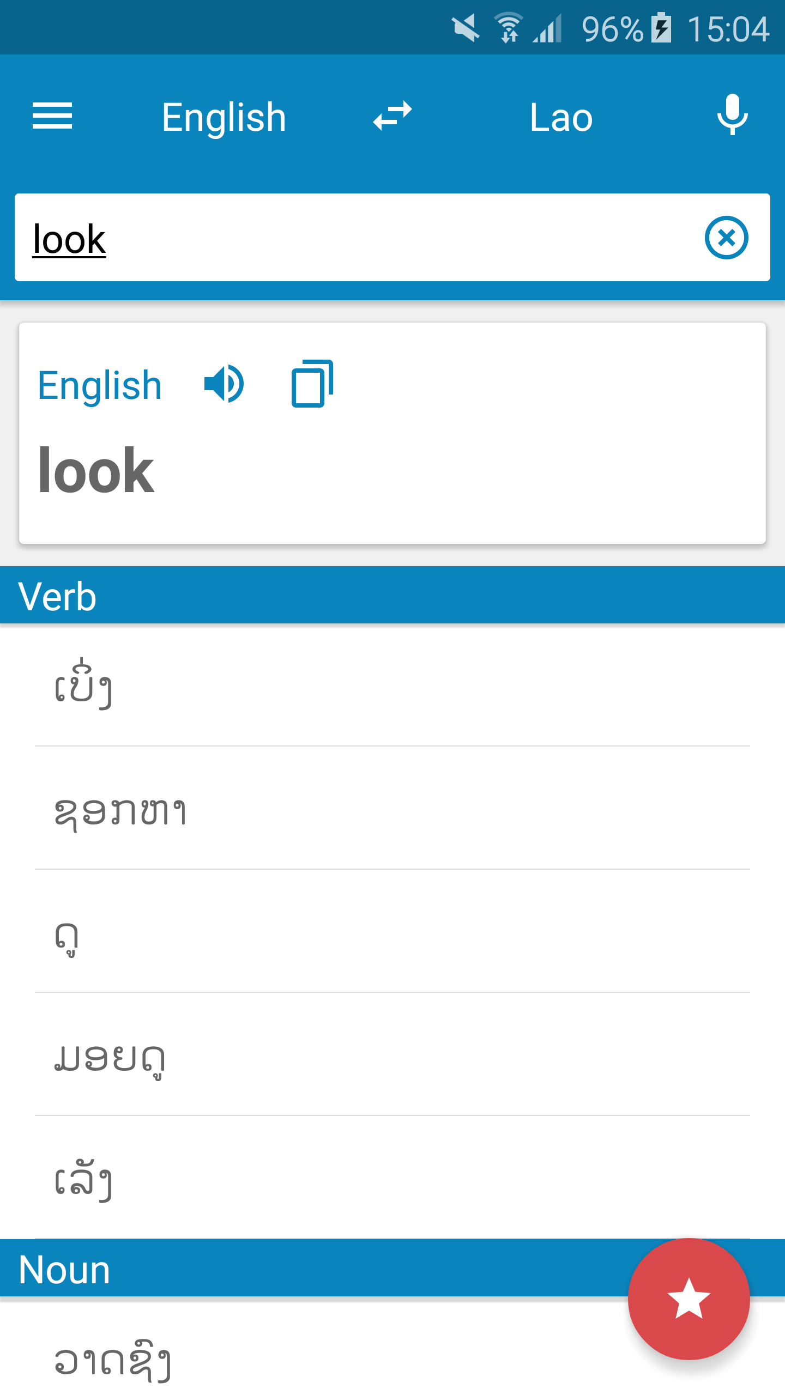Viewport: 785px width, 1395px height.
Task: Tap the Noun section header
Action: coord(64,1270)
